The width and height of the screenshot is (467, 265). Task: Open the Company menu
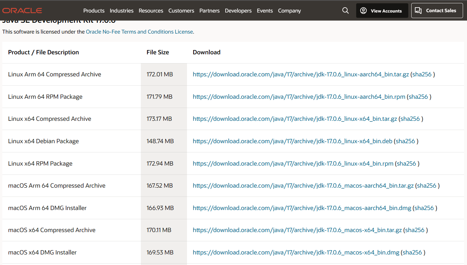click(289, 11)
